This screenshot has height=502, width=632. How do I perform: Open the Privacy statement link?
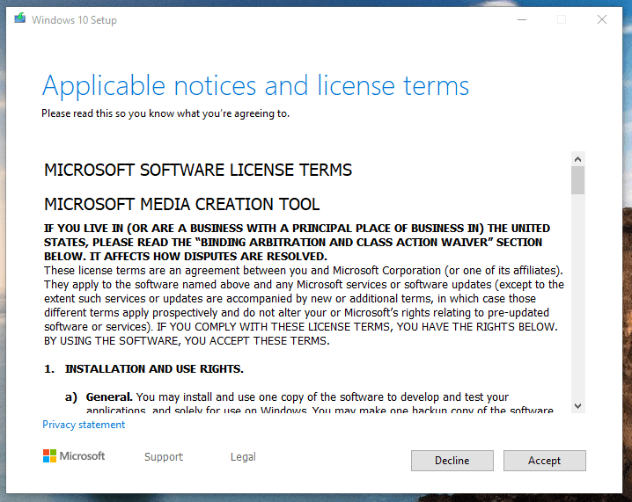[84, 425]
